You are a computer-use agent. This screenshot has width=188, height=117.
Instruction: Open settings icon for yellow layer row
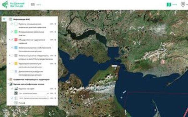tap(55, 64)
